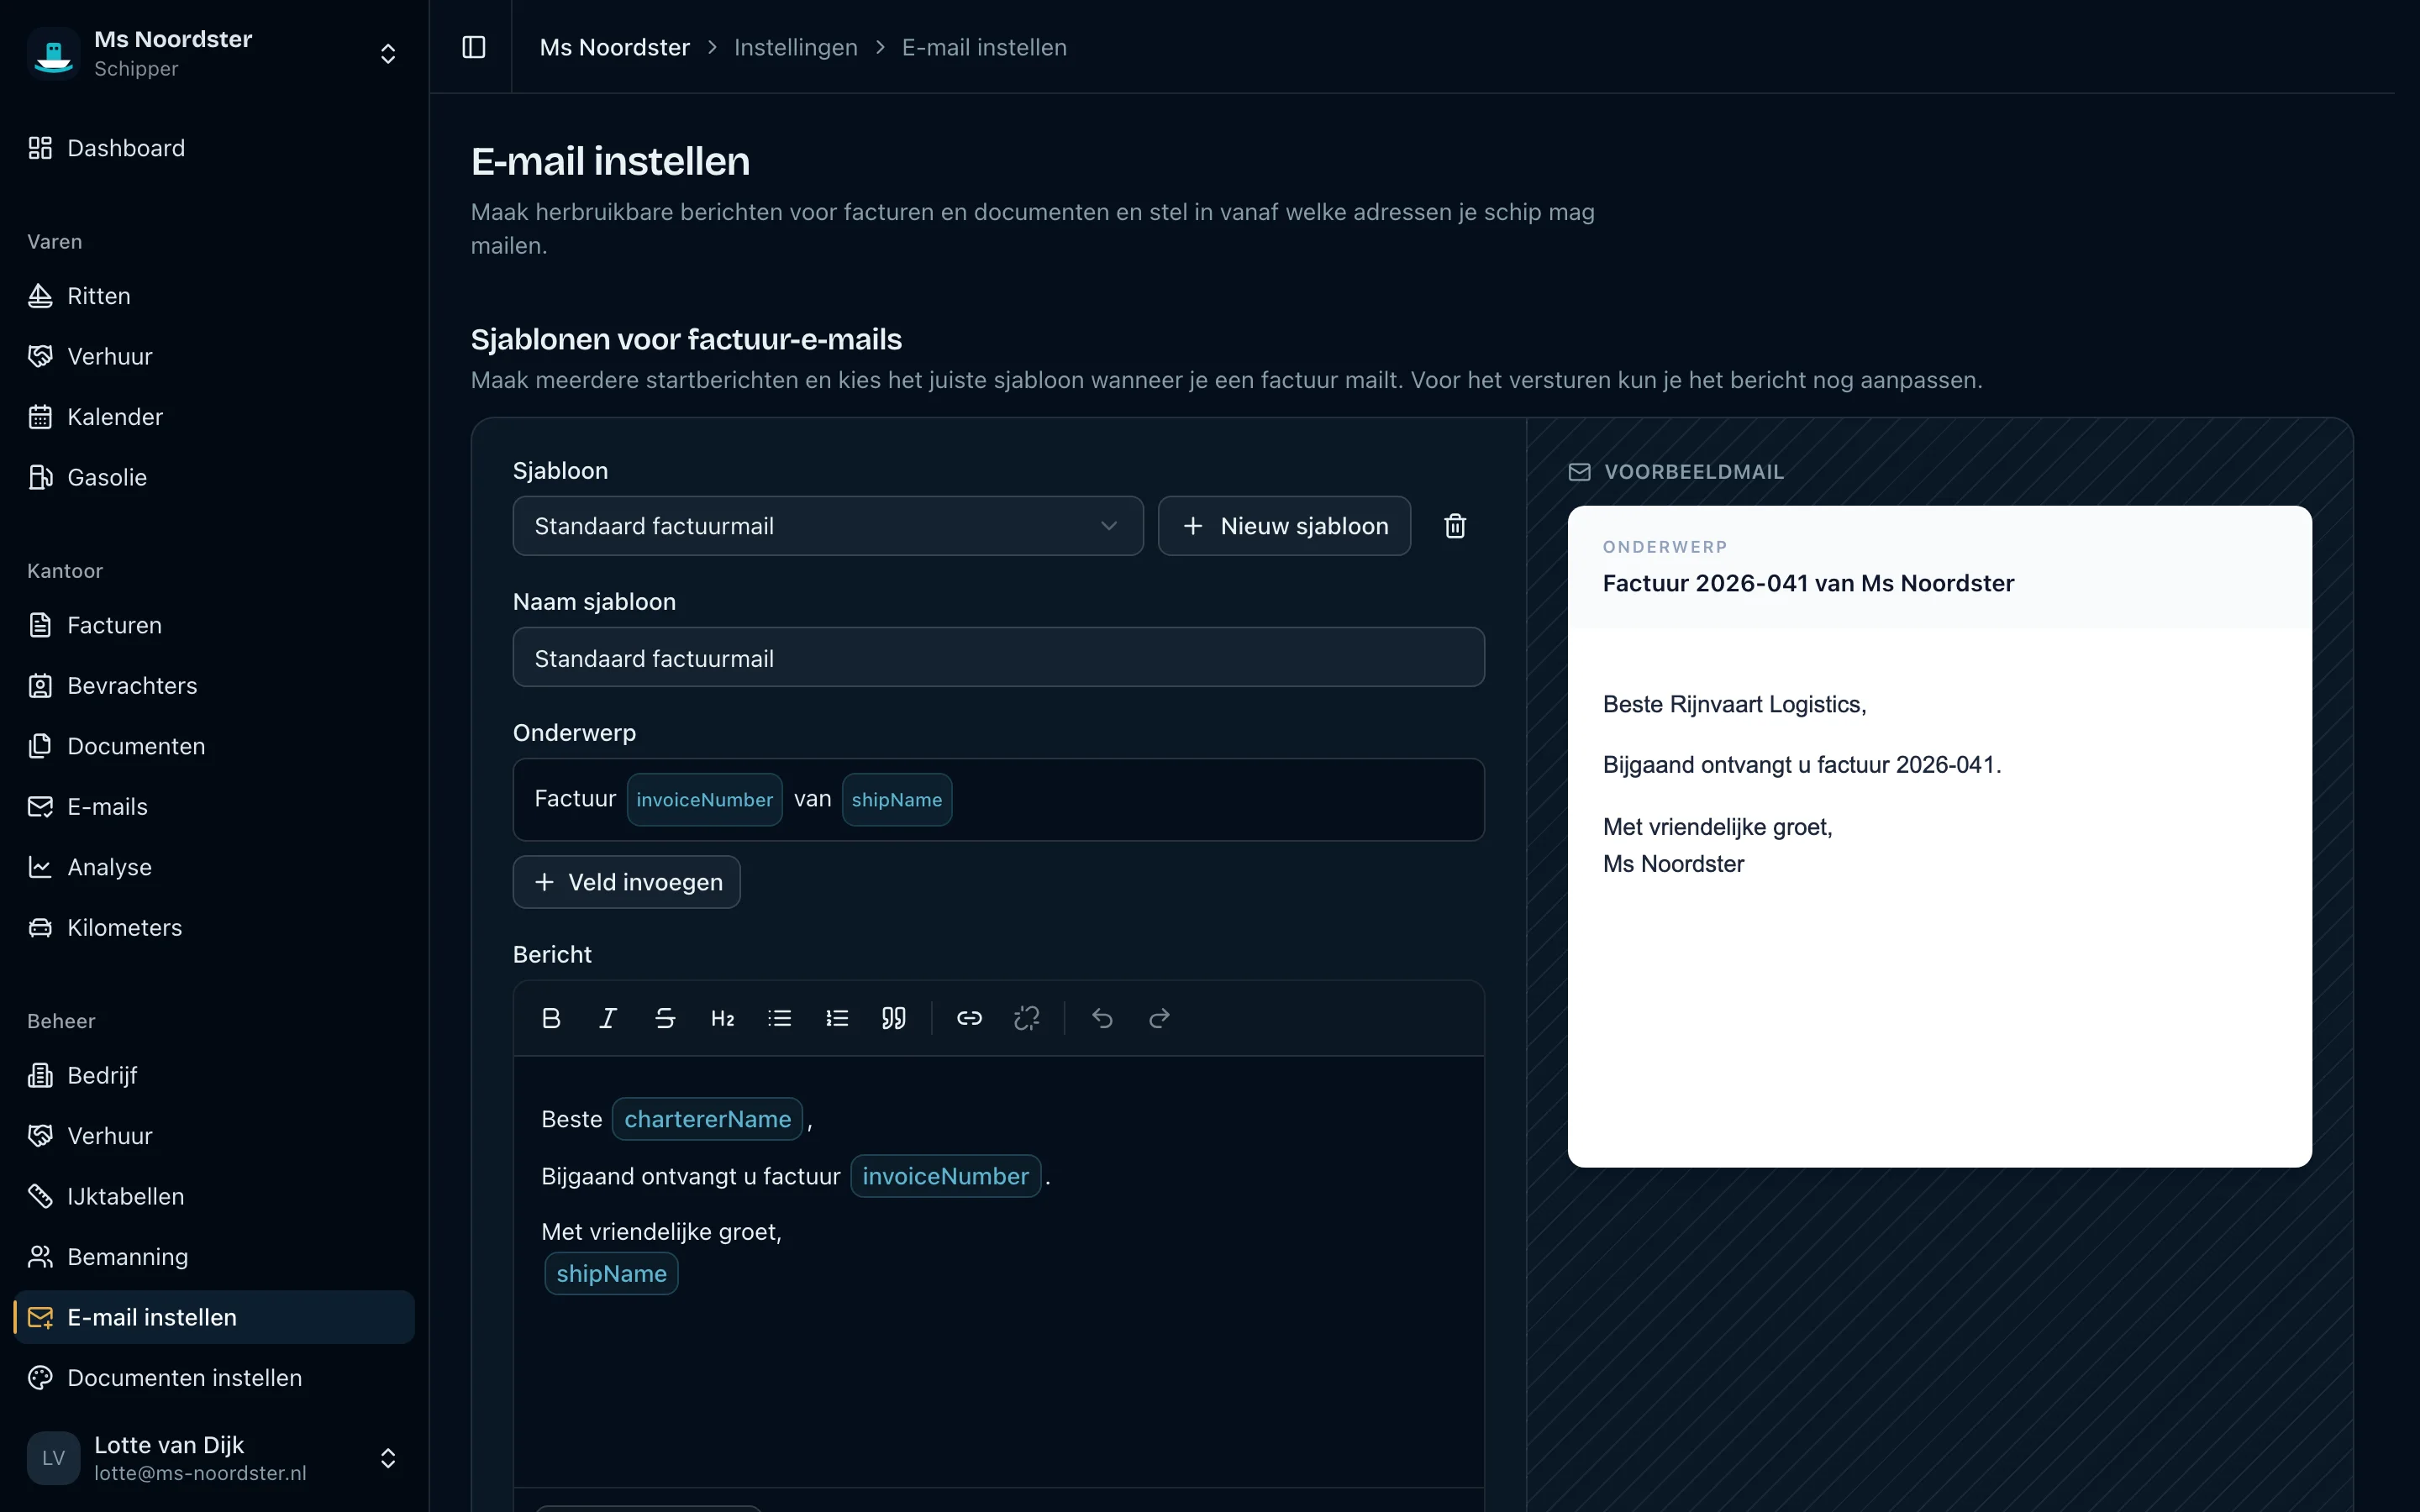This screenshot has width=2420, height=1512.
Task: Select shipName chip in message body
Action: tap(611, 1274)
